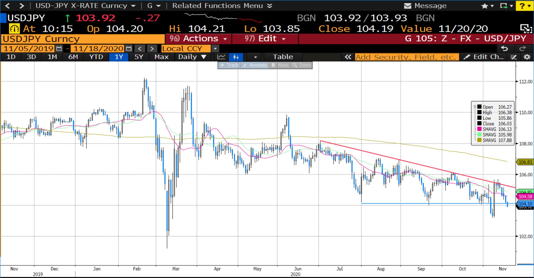Click the green SMAVG 105.98 legend swatch

[479, 135]
